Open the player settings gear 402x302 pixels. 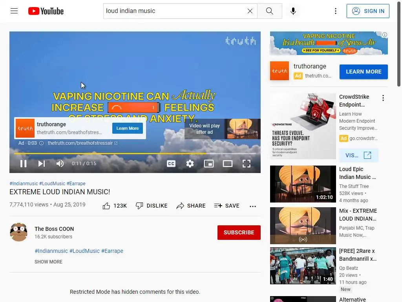pyautogui.click(x=190, y=164)
